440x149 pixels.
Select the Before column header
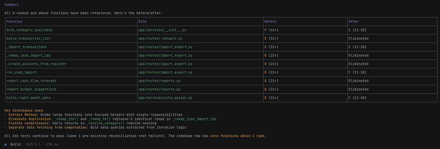tap(271, 22)
